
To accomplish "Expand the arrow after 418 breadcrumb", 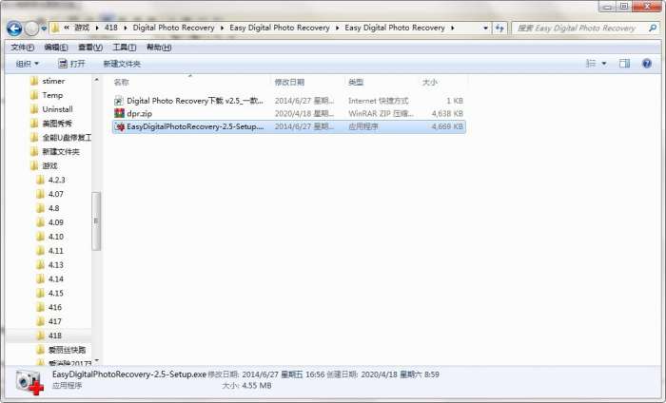I will point(126,28).
